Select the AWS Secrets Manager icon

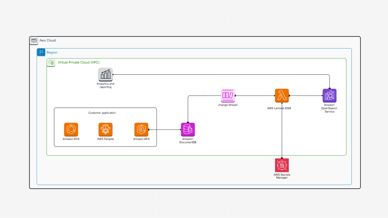[282, 165]
